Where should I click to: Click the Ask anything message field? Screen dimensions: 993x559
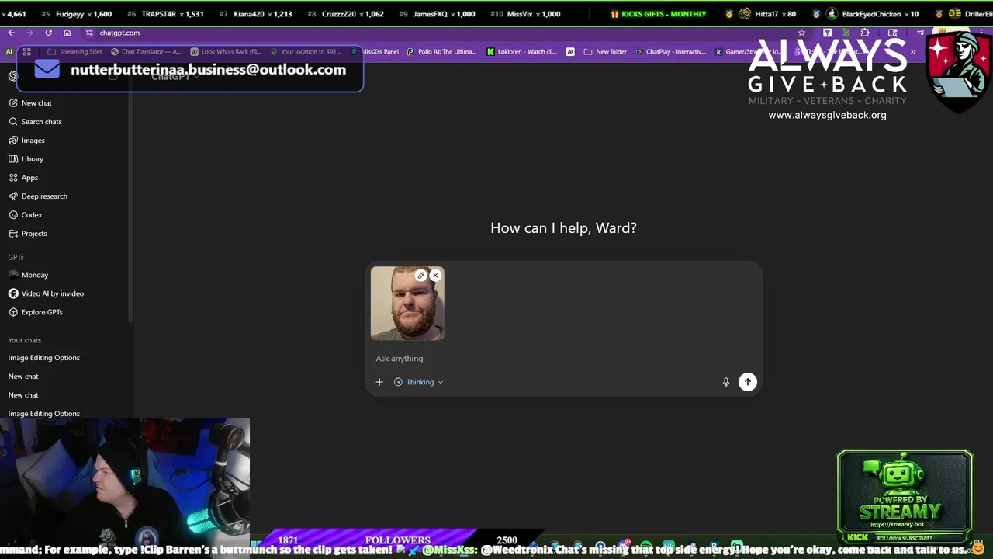tap(563, 358)
